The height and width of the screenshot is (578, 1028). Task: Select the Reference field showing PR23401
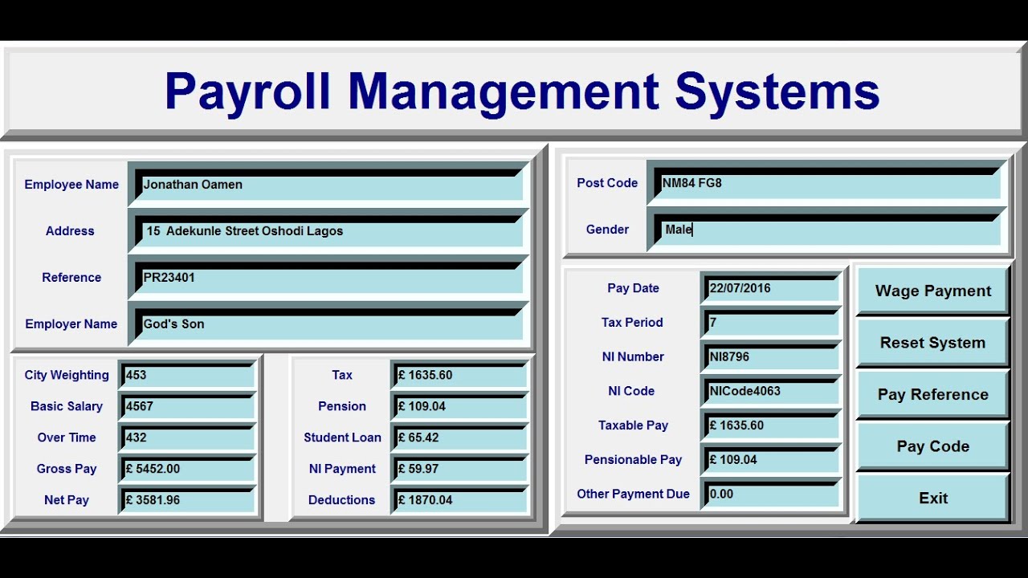[328, 277]
